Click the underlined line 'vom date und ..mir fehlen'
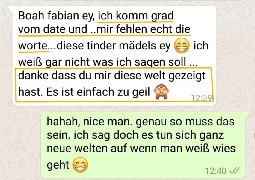 point(83,29)
